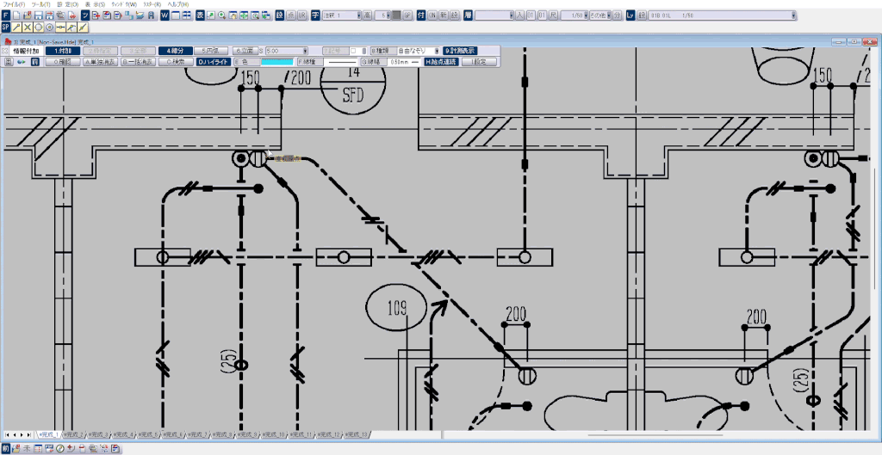The width and height of the screenshot is (882, 455).
Task: Click the save floppy disk icon
Action: pyautogui.click(x=39, y=15)
